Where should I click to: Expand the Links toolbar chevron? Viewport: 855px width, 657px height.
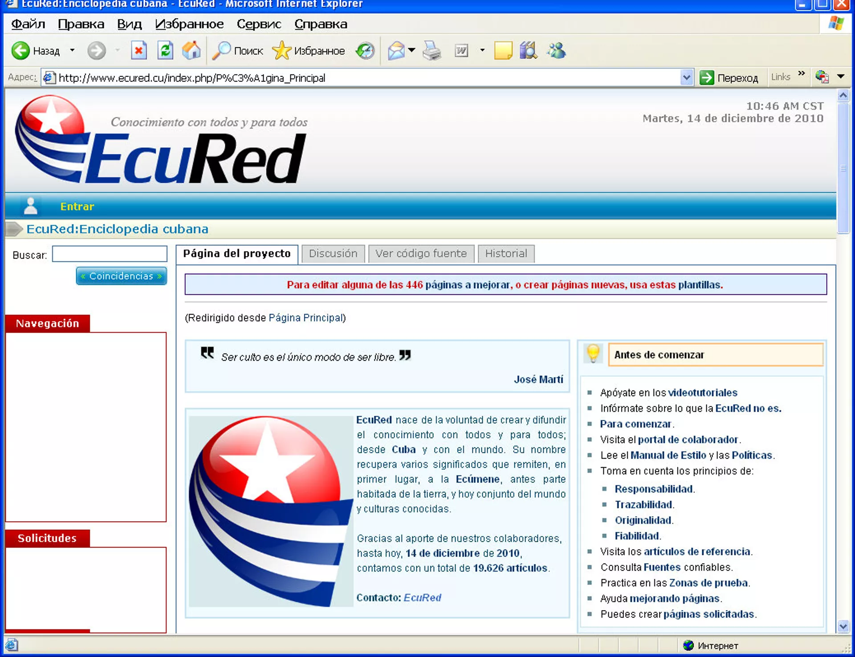click(x=802, y=73)
